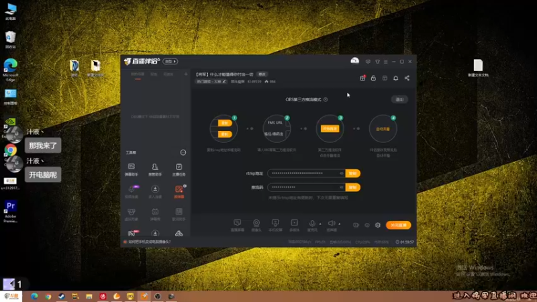Click the share icon in header

[407, 78]
